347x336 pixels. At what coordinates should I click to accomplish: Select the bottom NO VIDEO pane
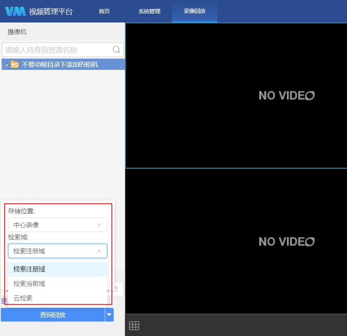(x=236, y=241)
